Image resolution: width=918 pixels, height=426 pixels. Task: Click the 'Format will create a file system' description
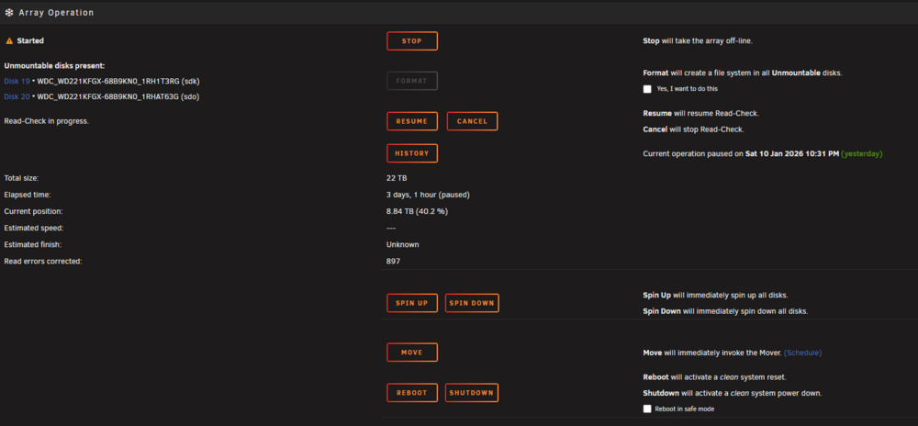pyautogui.click(x=743, y=73)
